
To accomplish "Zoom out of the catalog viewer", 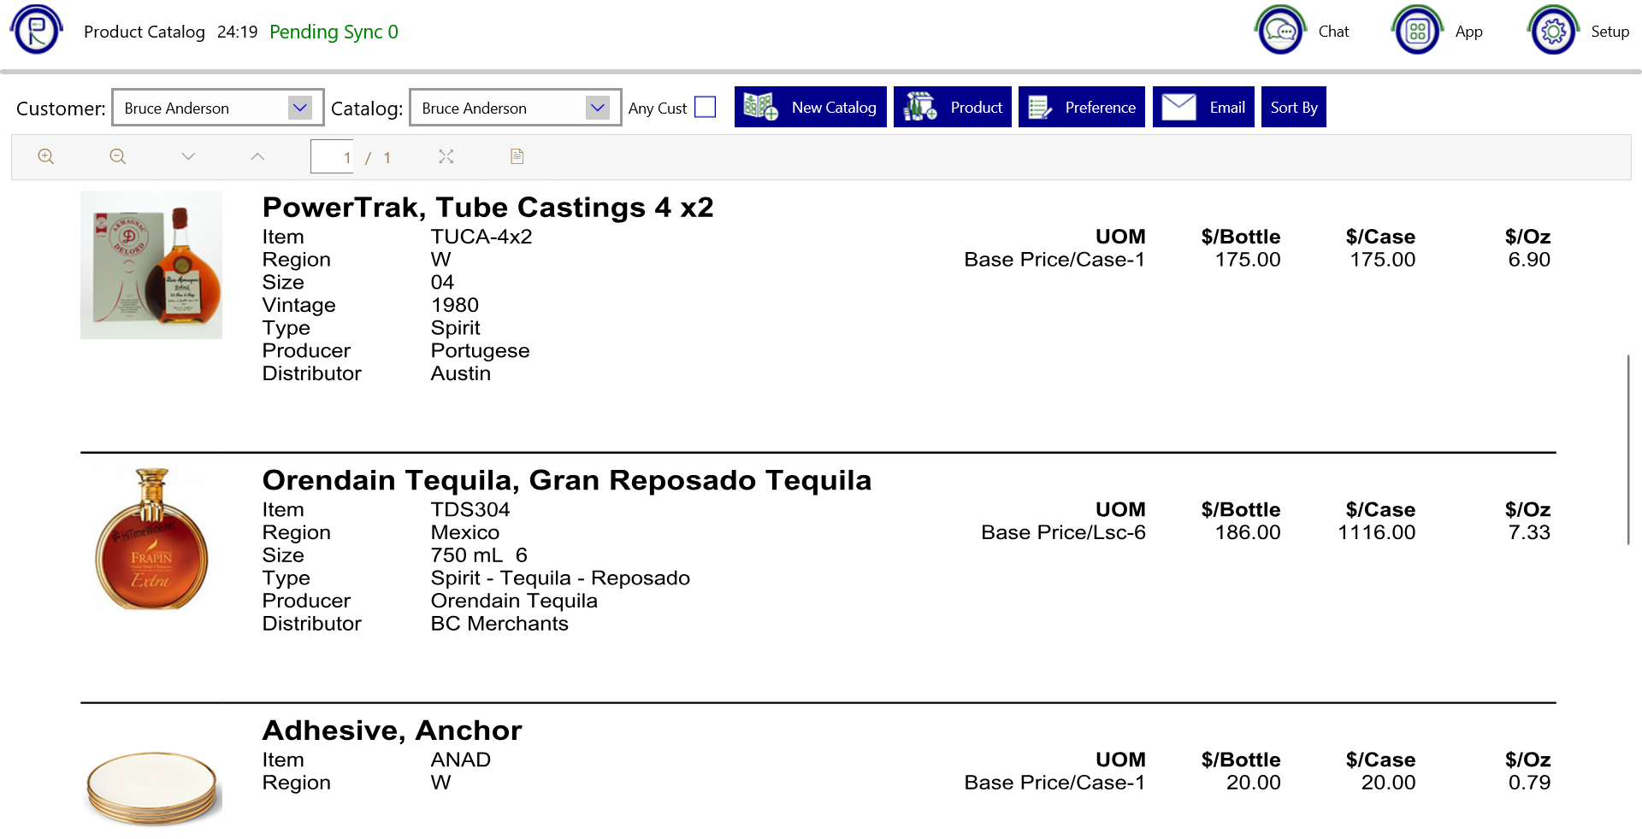I will click(118, 156).
